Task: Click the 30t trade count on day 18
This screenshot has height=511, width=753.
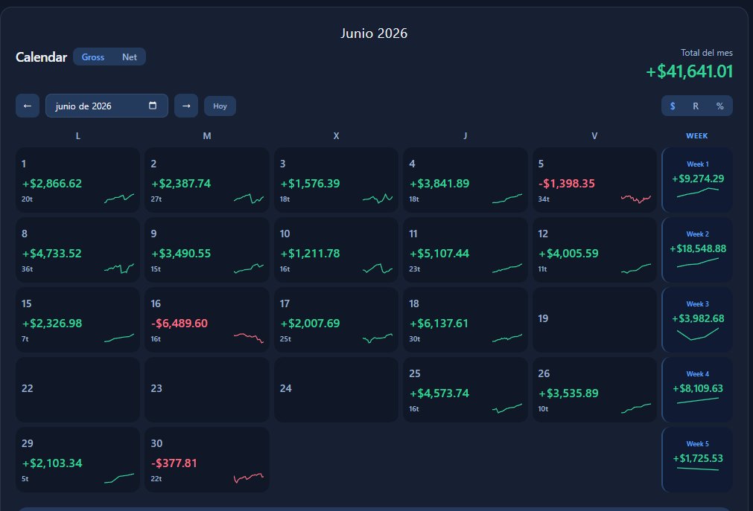Action: point(414,338)
